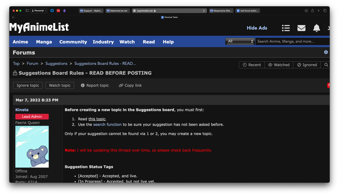The image size is (339, 195).
Task: Open Kineta's user profile link
Action: tap(22, 110)
